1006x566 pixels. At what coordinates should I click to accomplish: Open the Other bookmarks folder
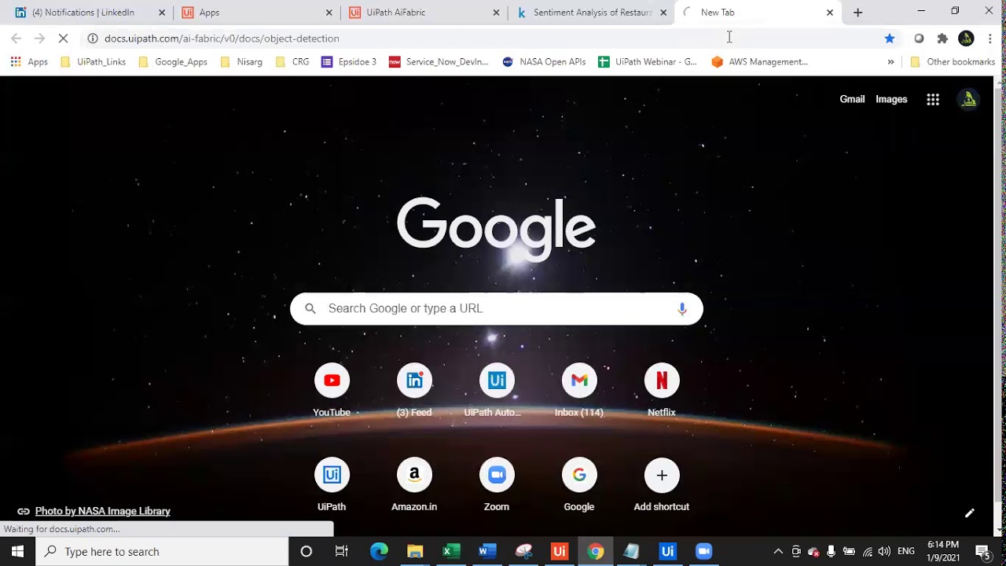(953, 62)
